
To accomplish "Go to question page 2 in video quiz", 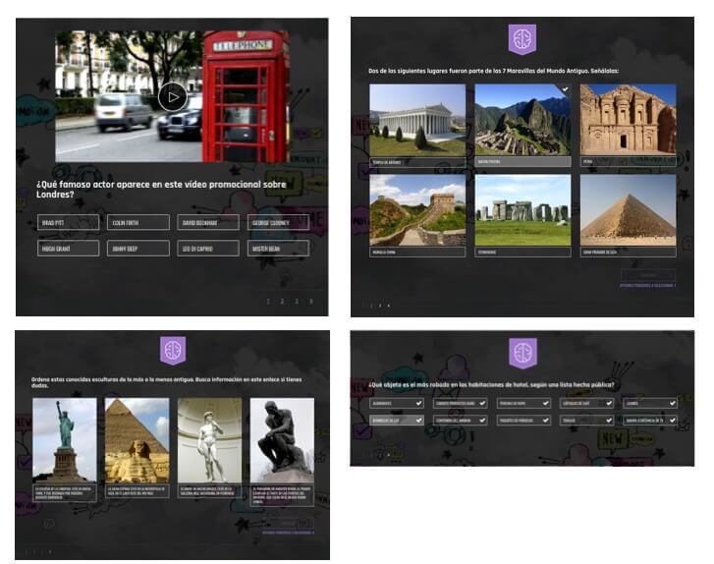I will click(x=282, y=301).
